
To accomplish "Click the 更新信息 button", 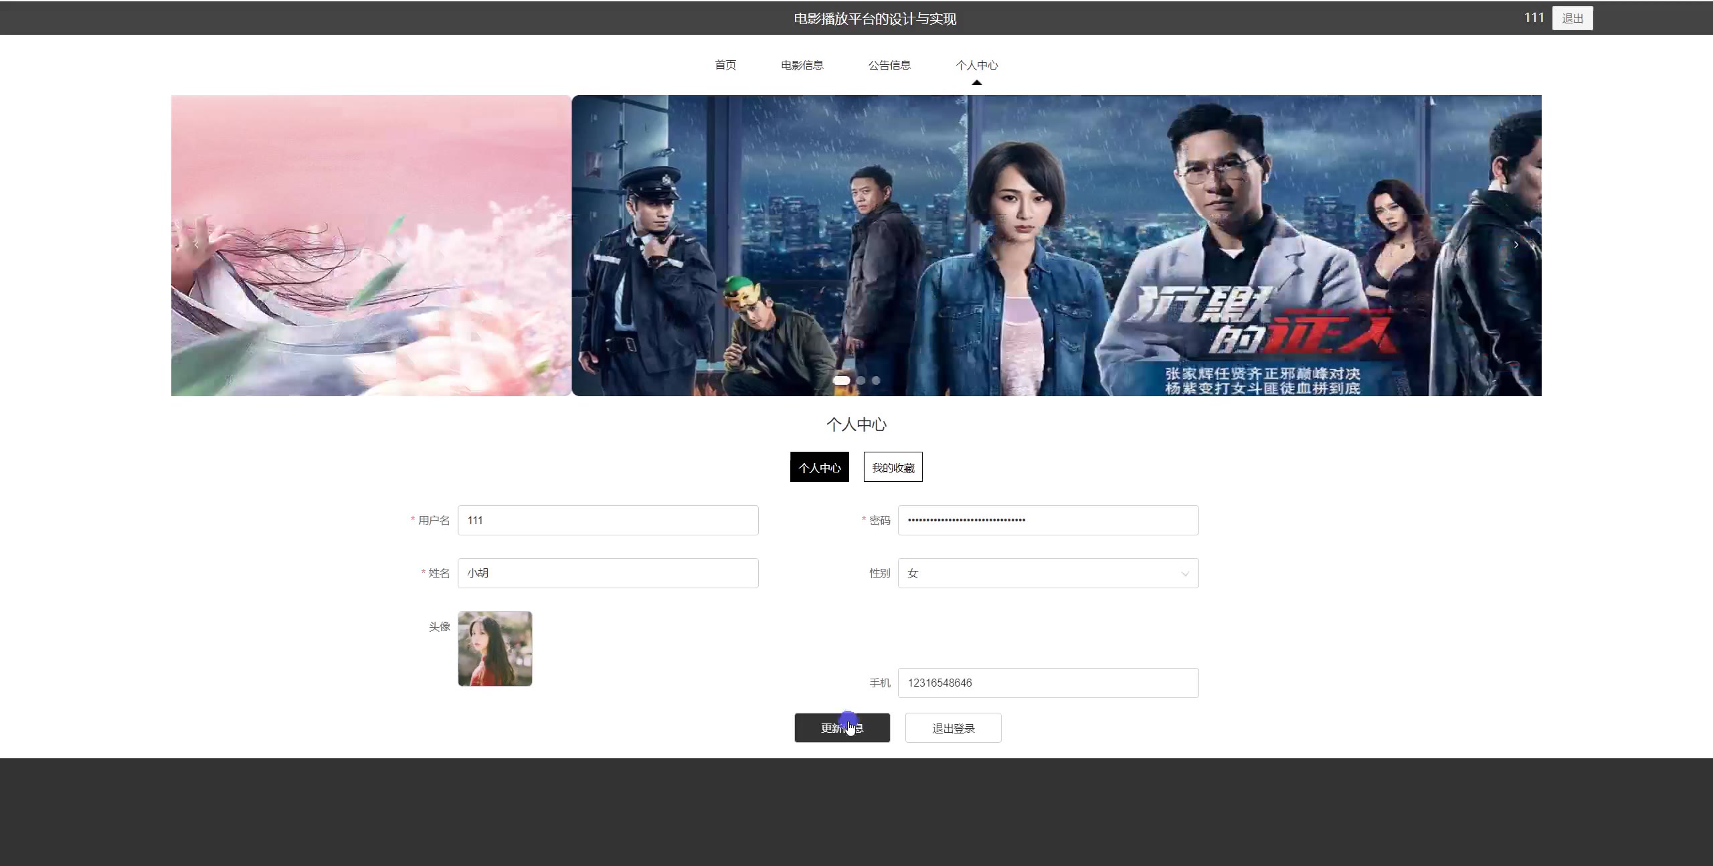I will [x=842, y=727].
